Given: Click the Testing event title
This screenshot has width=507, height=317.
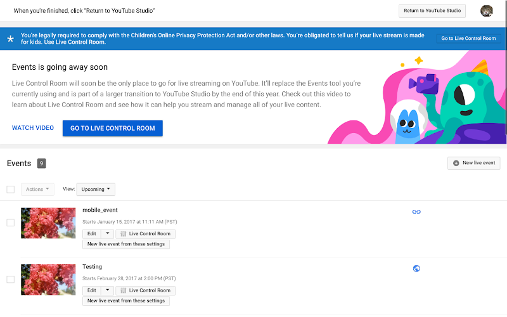Looking at the screenshot, I should pos(92,266).
